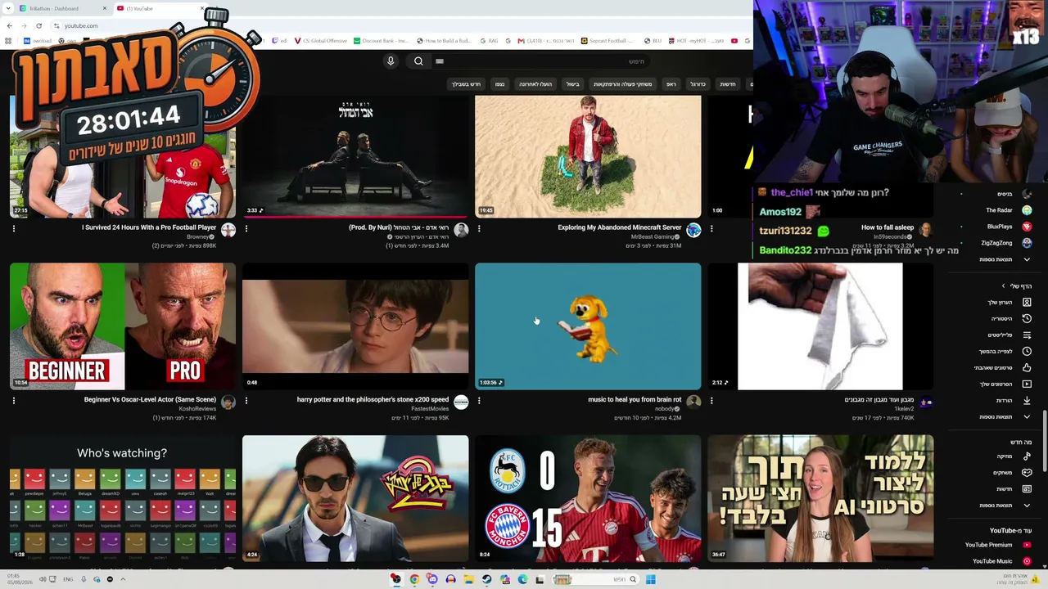Open the Windows Start menu button
The image size is (1048, 589).
pyautogui.click(x=650, y=579)
